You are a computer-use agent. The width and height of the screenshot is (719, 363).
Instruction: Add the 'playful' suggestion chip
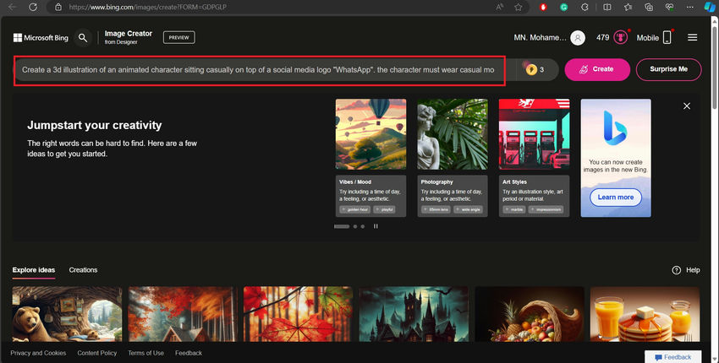point(384,209)
